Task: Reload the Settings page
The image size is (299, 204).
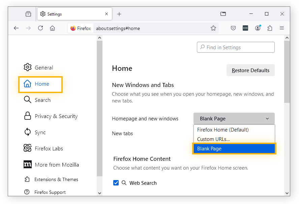Action: point(40,28)
